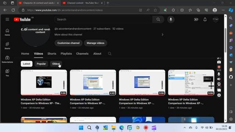
Task: Open GitHub icon in Edge sidebar
Action: pos(231,77)
